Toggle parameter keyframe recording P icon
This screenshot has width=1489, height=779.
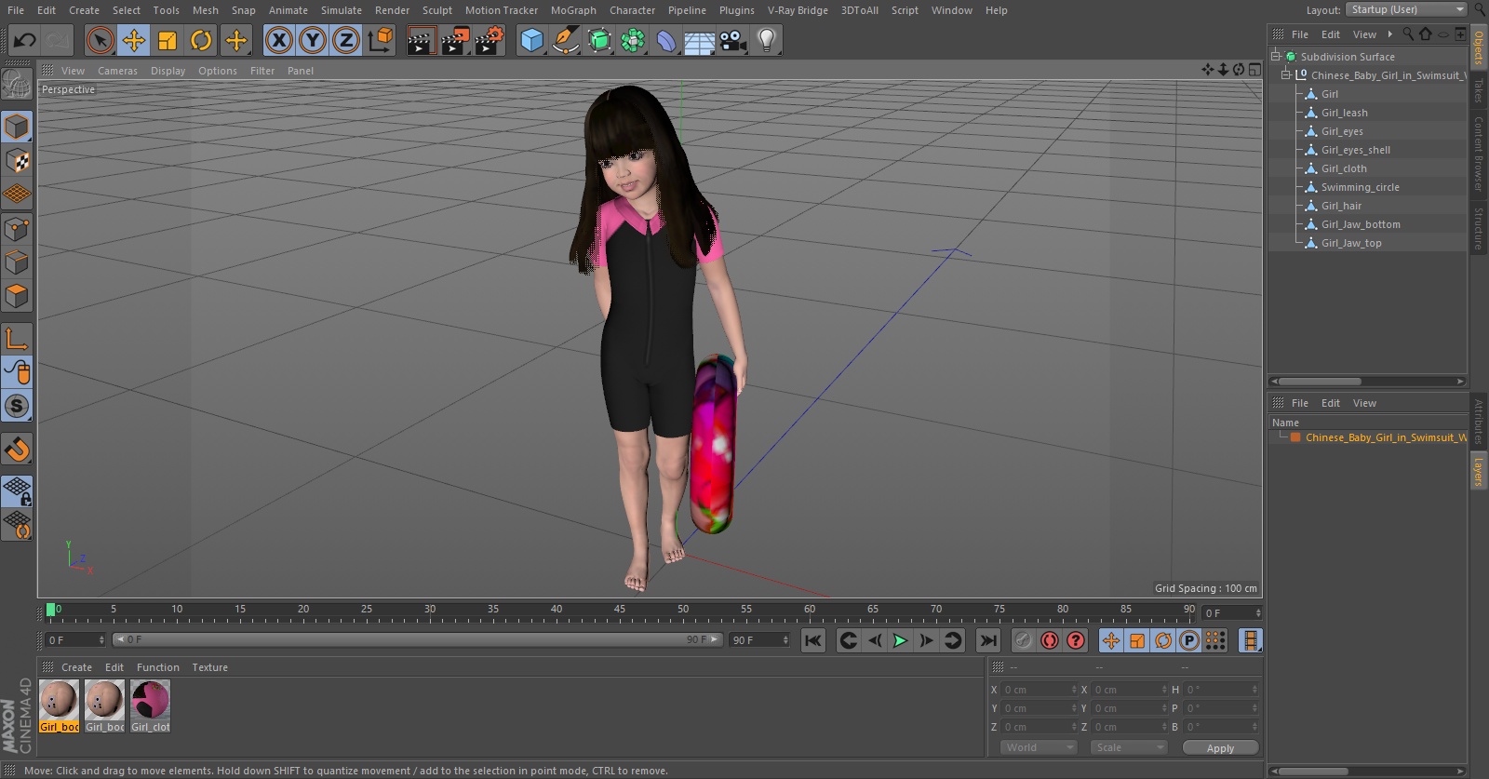point(1189,640)
